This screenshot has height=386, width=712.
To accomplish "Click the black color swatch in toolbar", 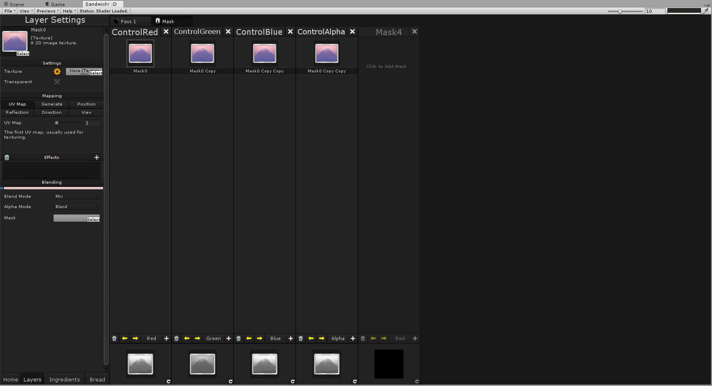I will 684,11.
